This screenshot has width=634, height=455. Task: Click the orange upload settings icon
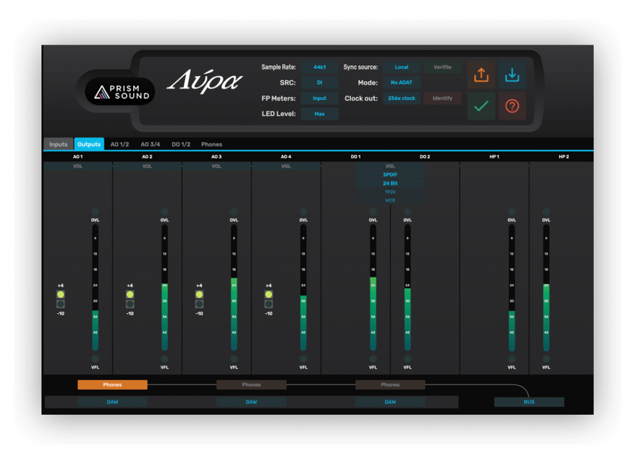point(482,74)
